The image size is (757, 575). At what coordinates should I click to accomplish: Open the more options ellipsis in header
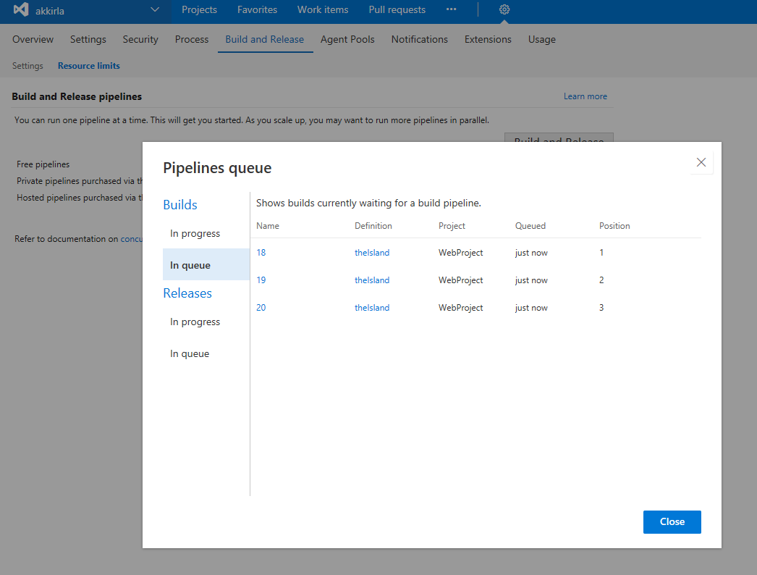[x=451, y=9]
